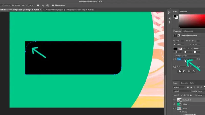Click the black fill swatch in Properties
205x115 pixels.
(175, 49)
